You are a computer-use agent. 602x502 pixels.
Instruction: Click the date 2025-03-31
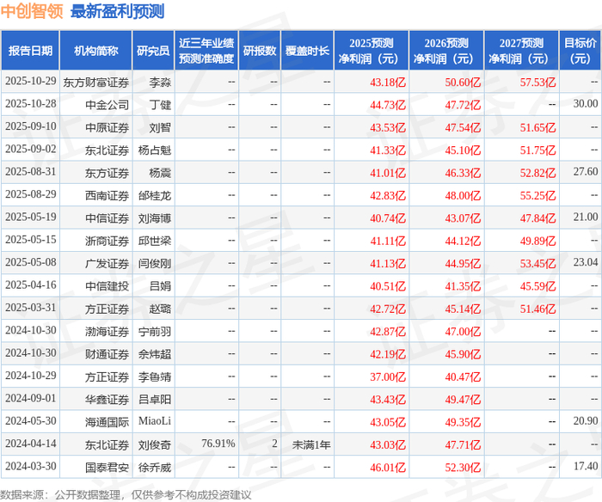click(x=31, y=308)
